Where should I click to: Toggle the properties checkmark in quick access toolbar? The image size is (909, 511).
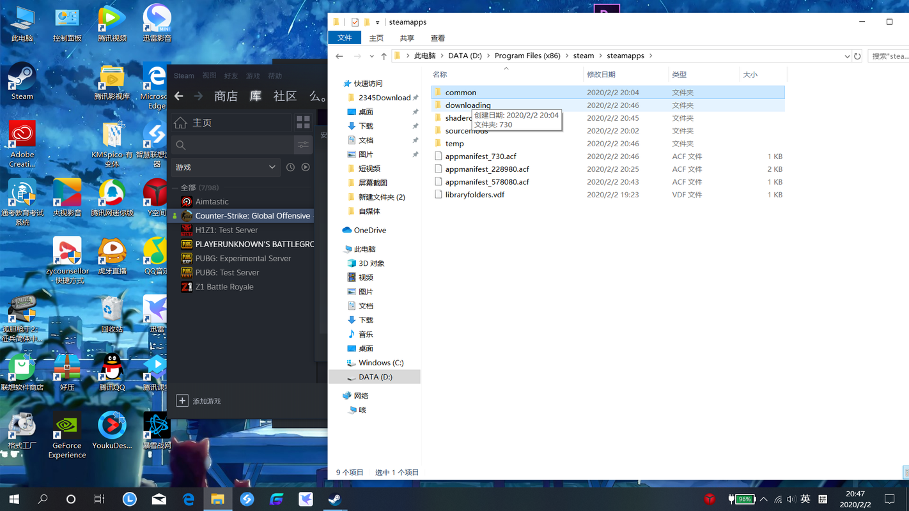click(x=355, y=22)
